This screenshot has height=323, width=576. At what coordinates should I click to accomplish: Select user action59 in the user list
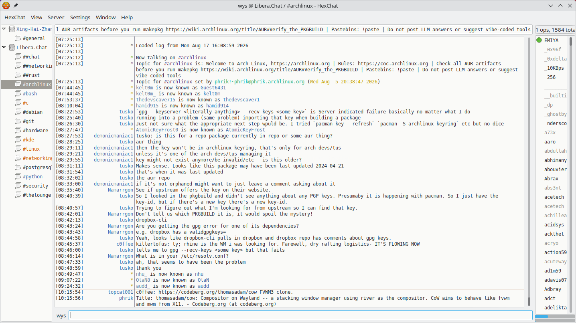(552, 252)
